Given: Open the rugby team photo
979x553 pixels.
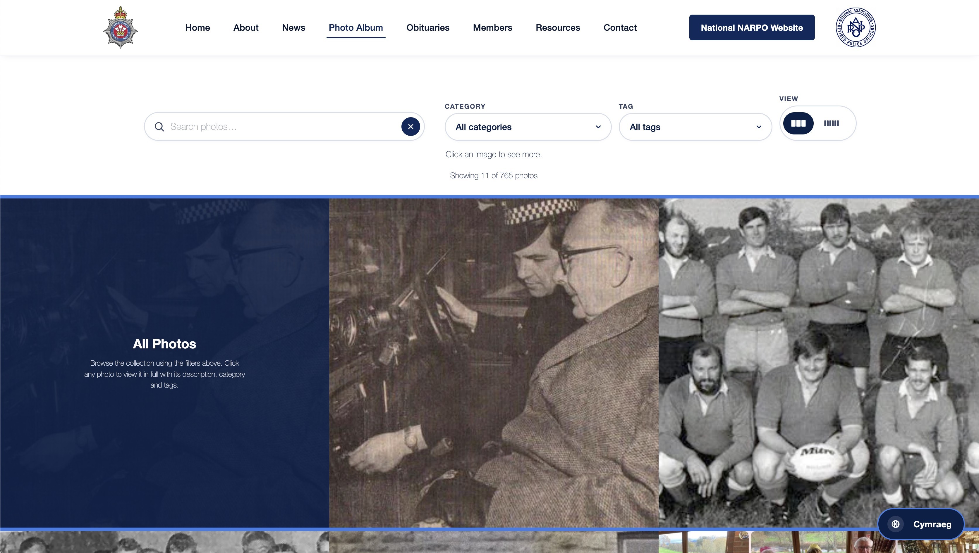Looking at the screenshot, I should pos(819,363).
